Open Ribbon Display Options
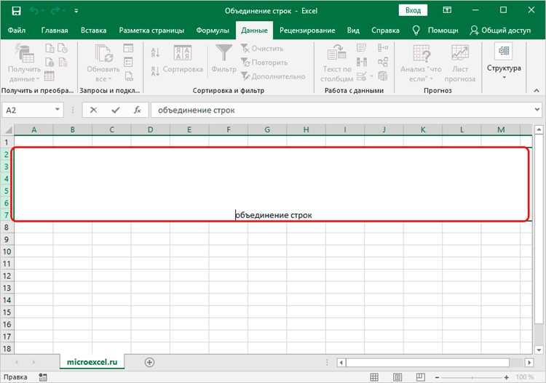546x383 pixels. pos(447,10)
